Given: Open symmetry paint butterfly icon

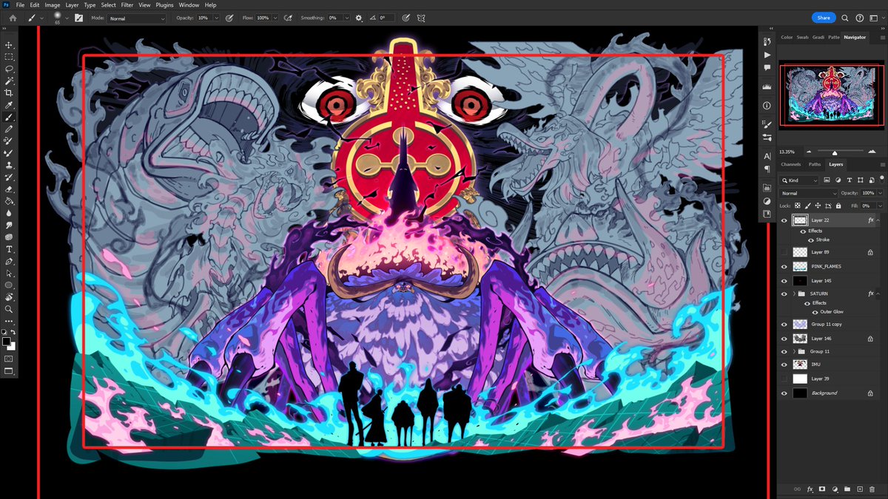Looking at the screenshot, I should (x=421, y=18).
